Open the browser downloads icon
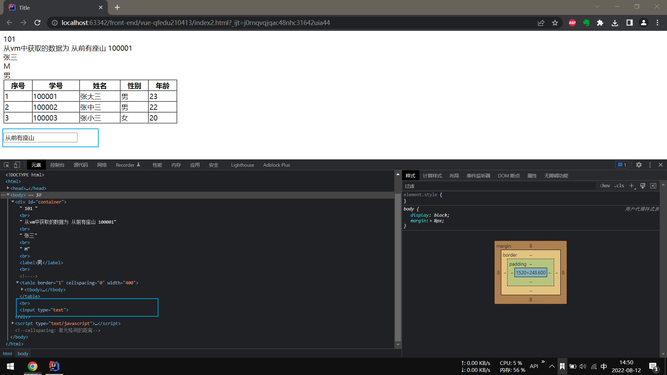This screenshot has width=667, height=375. click(x=615, y=23)
